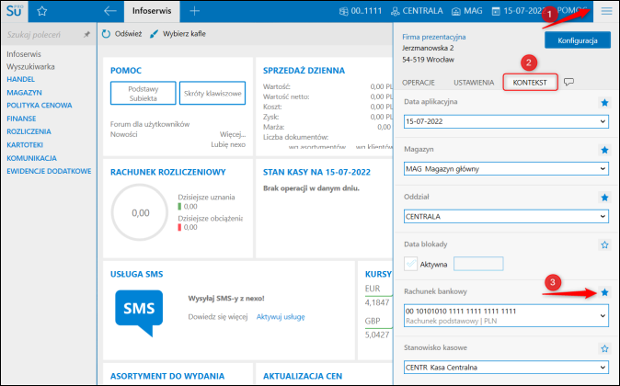
Task: Click the Konfiguracja button
Action: 578,40
